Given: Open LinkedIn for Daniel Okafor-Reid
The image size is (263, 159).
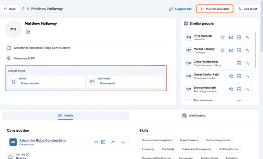Looking at the screenshot, I should pos(239,76).
